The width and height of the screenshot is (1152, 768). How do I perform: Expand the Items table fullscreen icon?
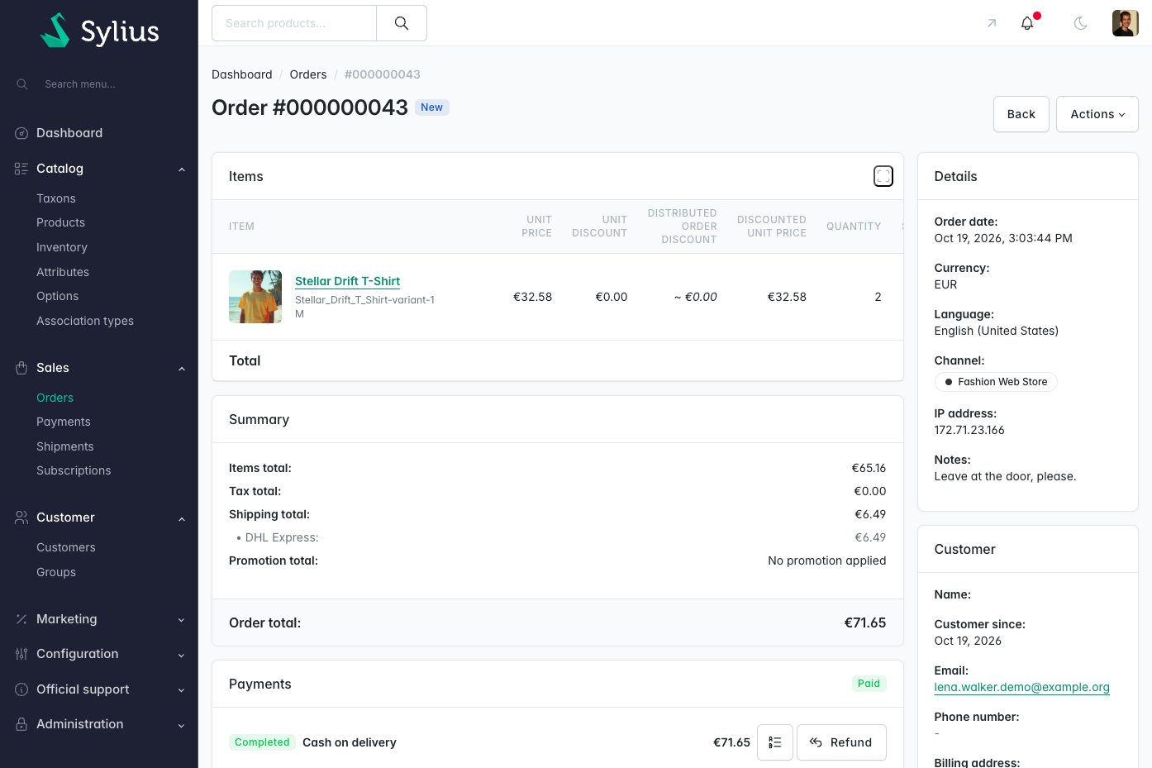(x=883, y=176)
